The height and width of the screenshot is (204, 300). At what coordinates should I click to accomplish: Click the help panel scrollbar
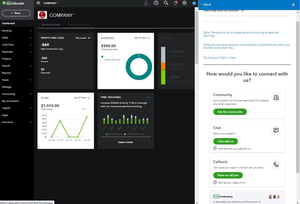[298, 97]
